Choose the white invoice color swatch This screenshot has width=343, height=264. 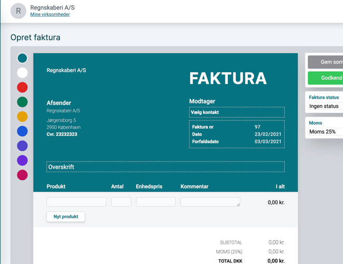(x=22, y=73)
